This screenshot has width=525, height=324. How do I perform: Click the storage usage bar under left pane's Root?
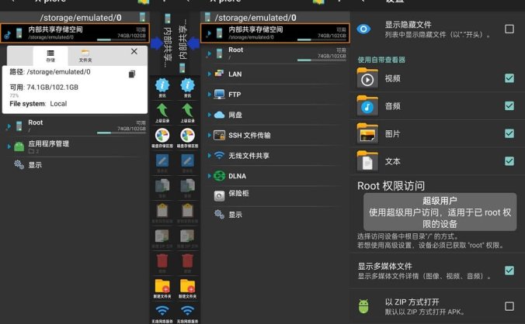pos(121,133)
